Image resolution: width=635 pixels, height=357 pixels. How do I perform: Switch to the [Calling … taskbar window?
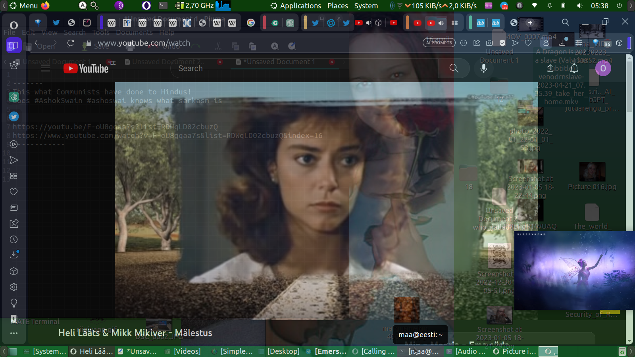point(373,351)
